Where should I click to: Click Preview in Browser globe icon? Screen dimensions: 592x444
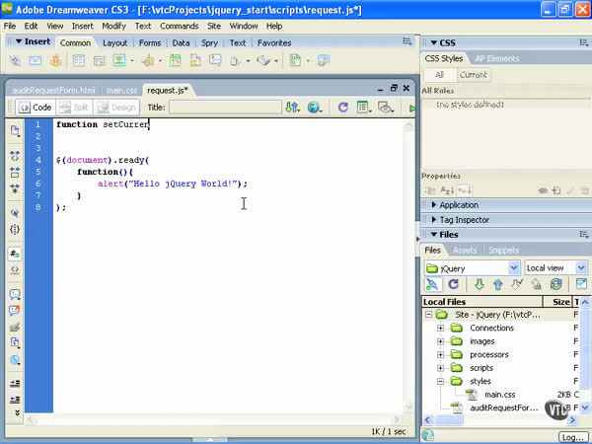315,108
